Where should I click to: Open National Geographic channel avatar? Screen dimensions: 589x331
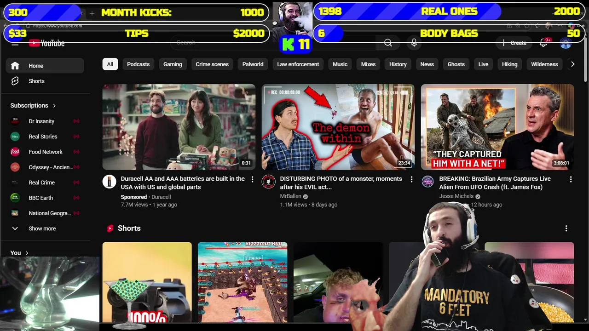click(x=15, y=213)
